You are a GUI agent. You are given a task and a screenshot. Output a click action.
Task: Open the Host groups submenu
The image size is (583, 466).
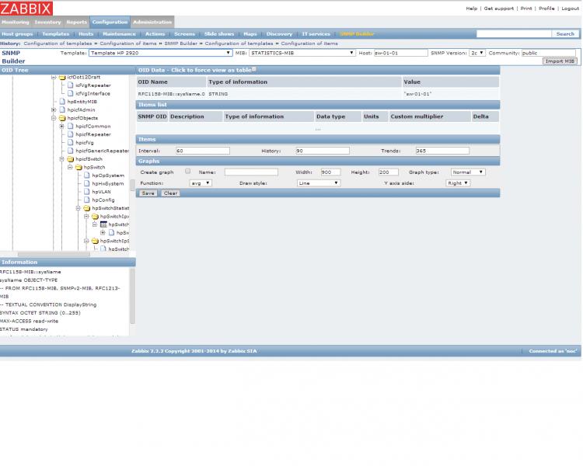[17, 34]
